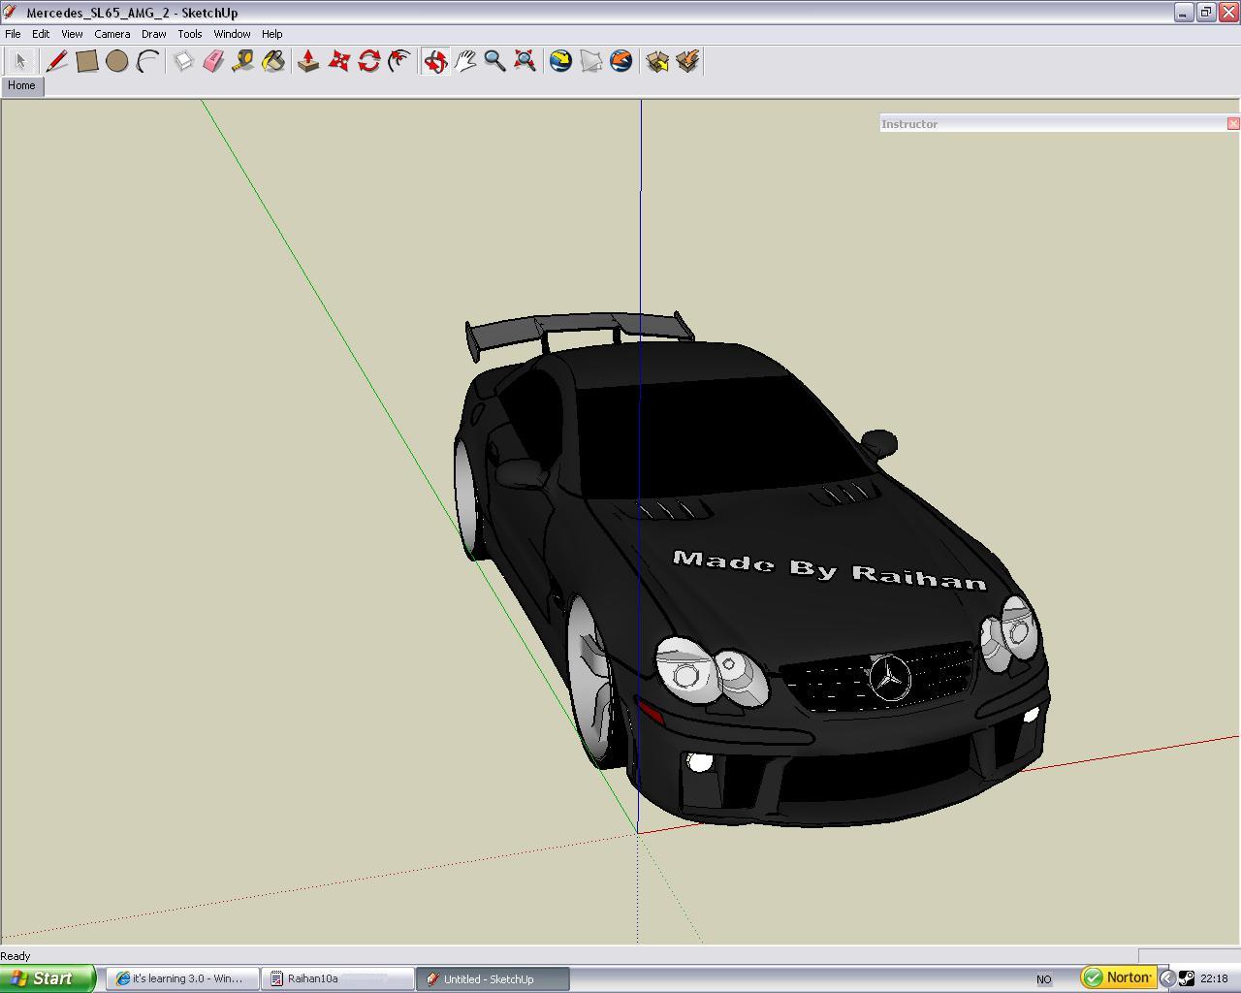The image size is (1241, 993).
Task: Open the Tools menu
Action: (x=190, y=34)
